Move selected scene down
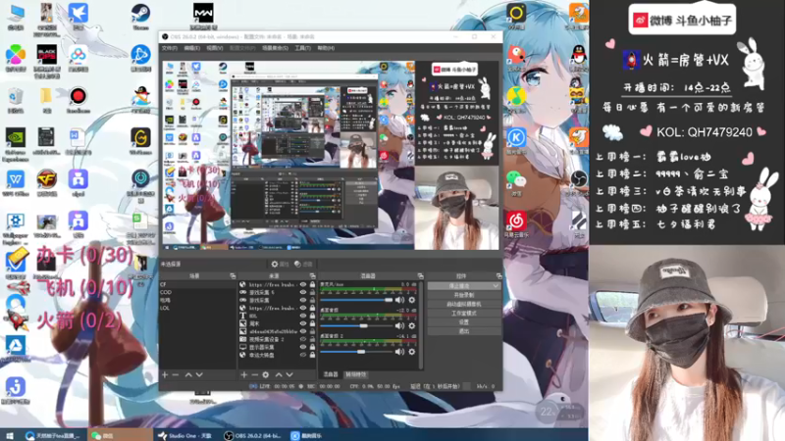Viewport: 785px width, 441px height. [x=199, y=374]
